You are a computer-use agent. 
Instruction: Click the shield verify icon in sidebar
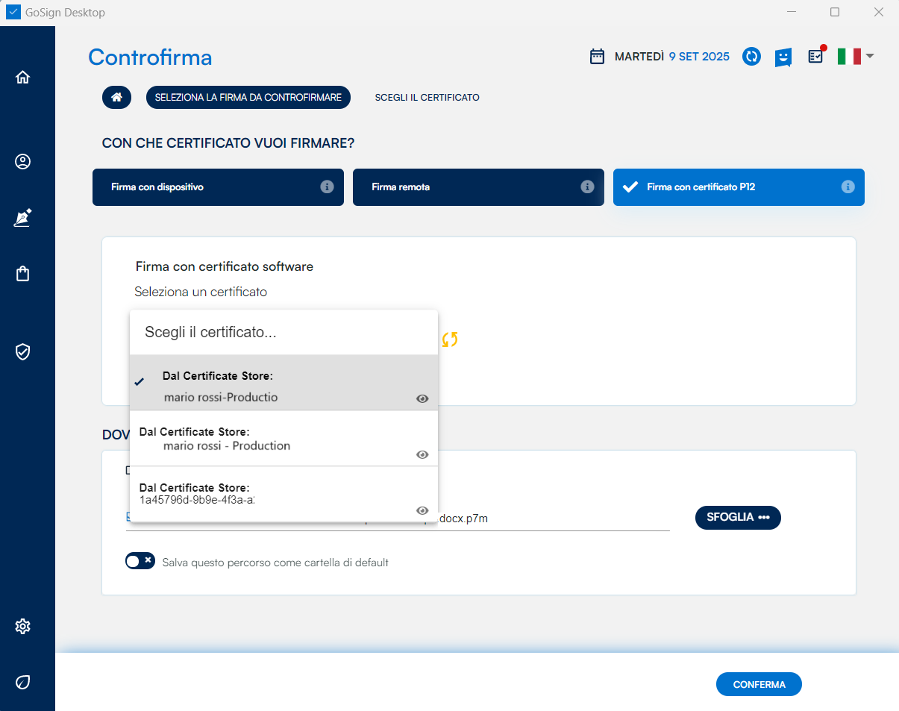23,351
